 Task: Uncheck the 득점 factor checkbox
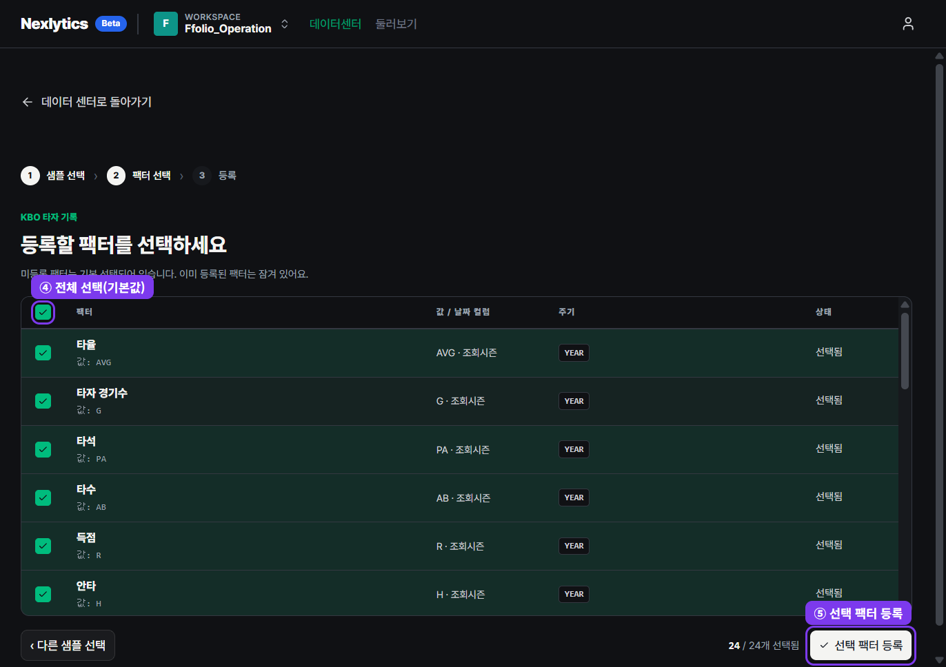coord(43,546)
